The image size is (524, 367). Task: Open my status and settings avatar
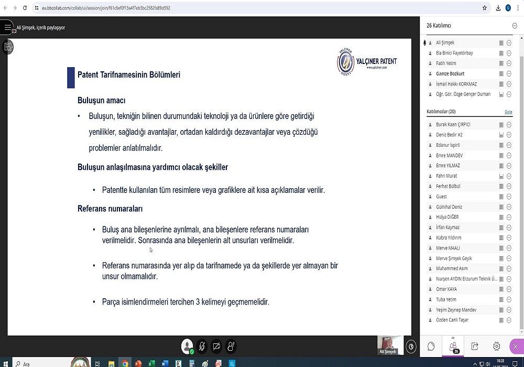pyautogui.click(x=187, y=347)
